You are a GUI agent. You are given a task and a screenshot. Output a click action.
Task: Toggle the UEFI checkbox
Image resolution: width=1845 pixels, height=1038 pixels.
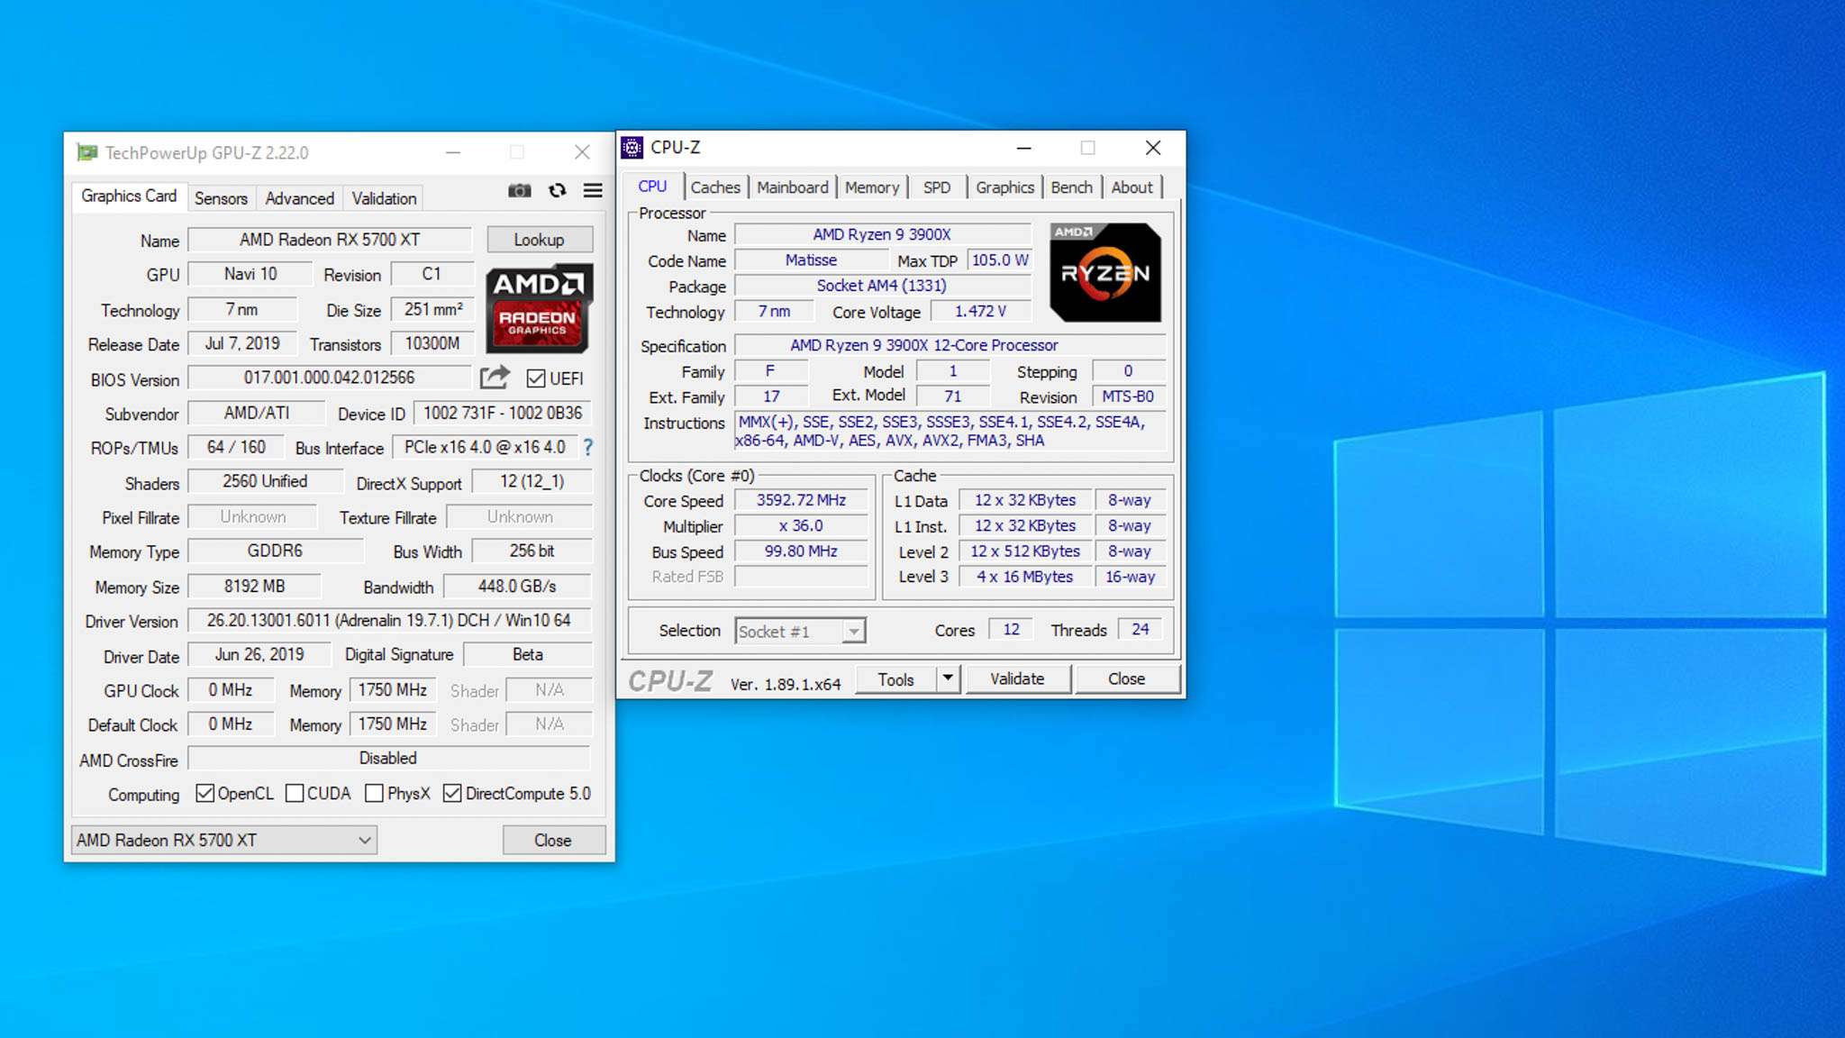(536, 378)
